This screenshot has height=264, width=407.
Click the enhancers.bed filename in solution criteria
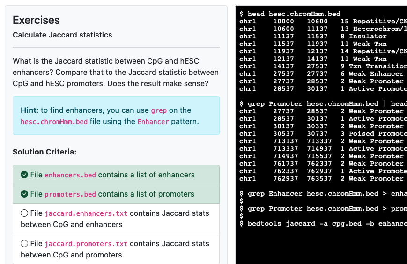pyautogui.click(x=70, y=175)
